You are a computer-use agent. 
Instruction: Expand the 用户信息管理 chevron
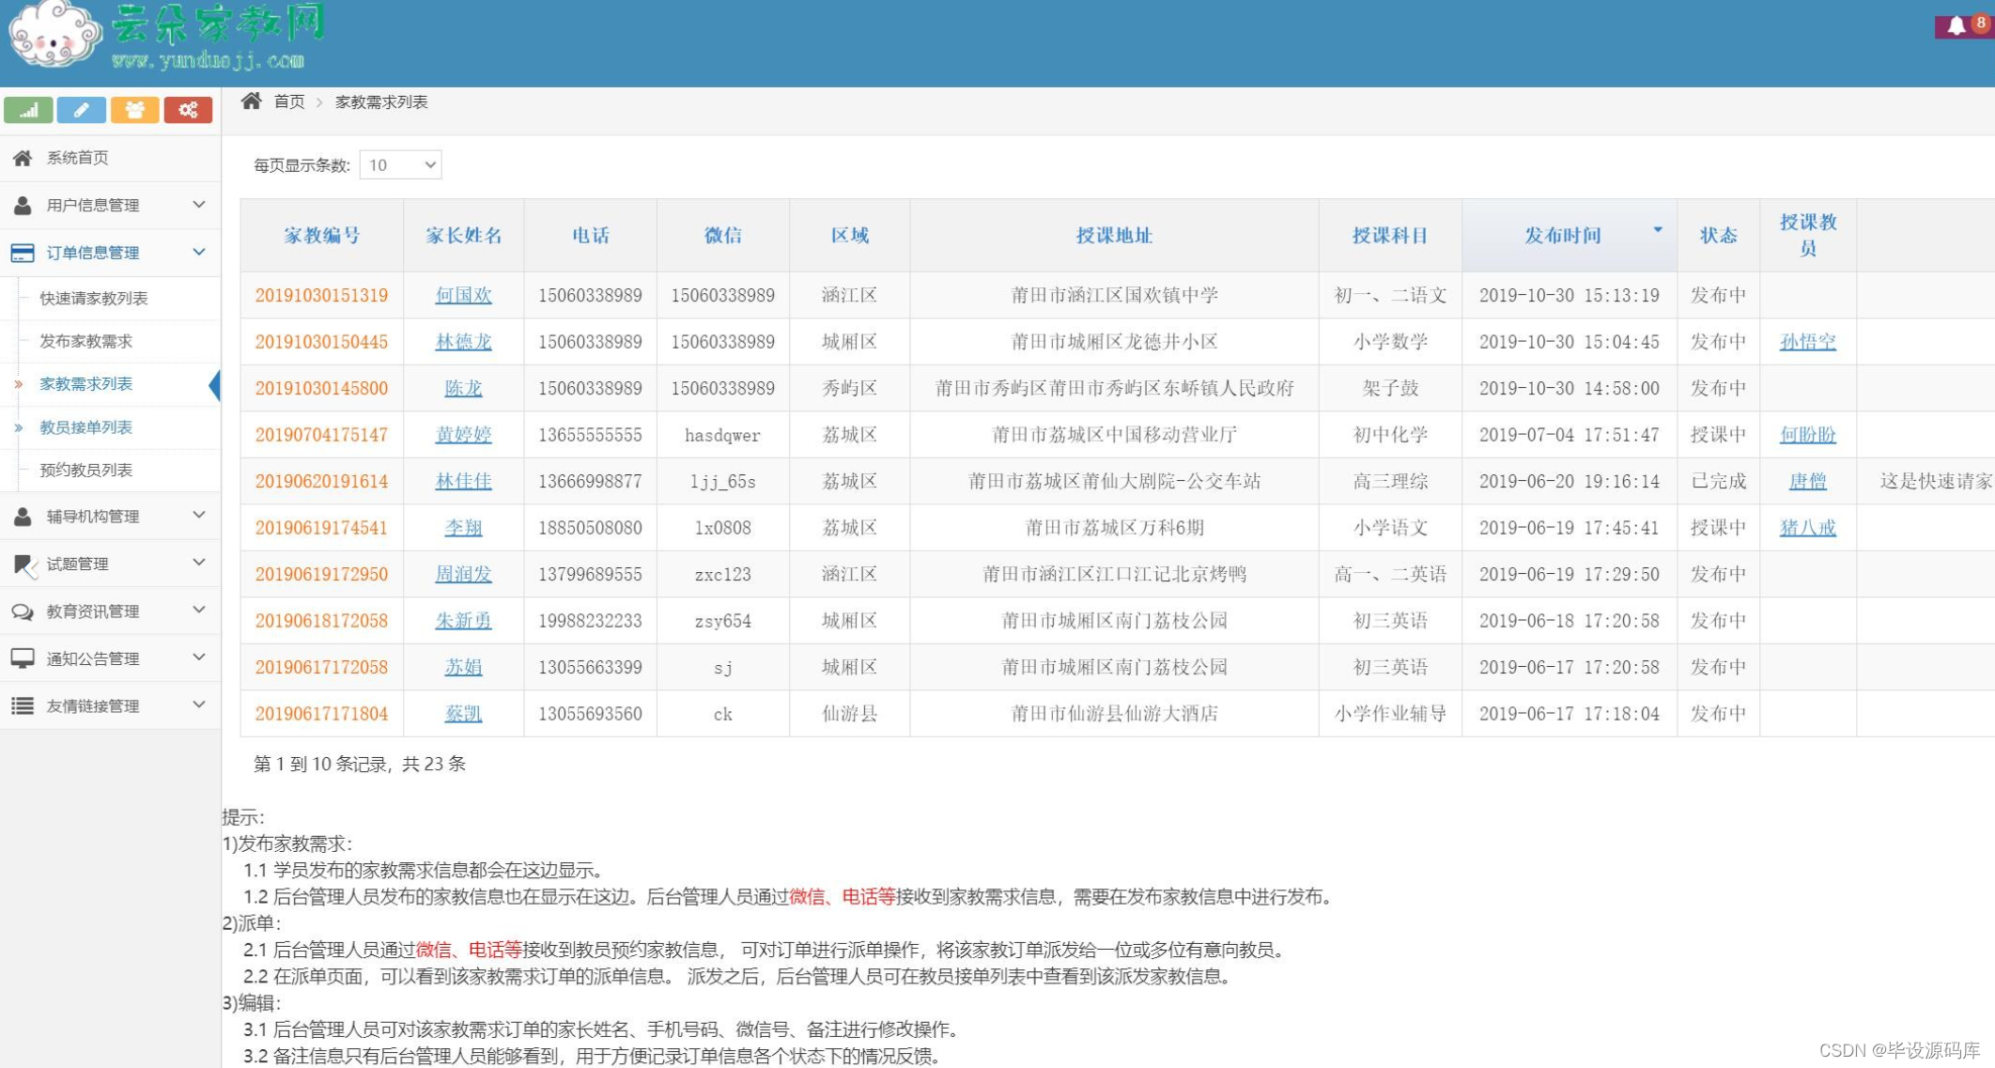198,204
